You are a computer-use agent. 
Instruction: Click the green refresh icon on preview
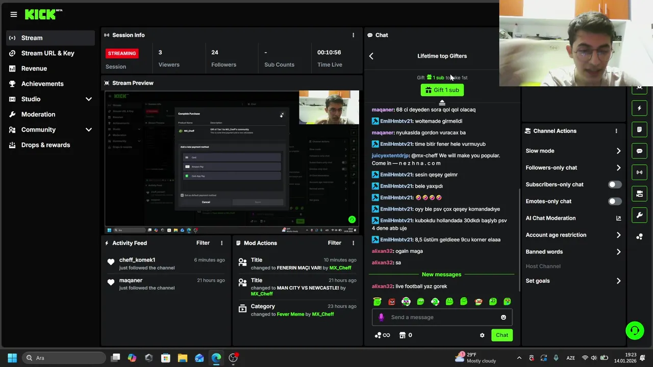point(351,220)
